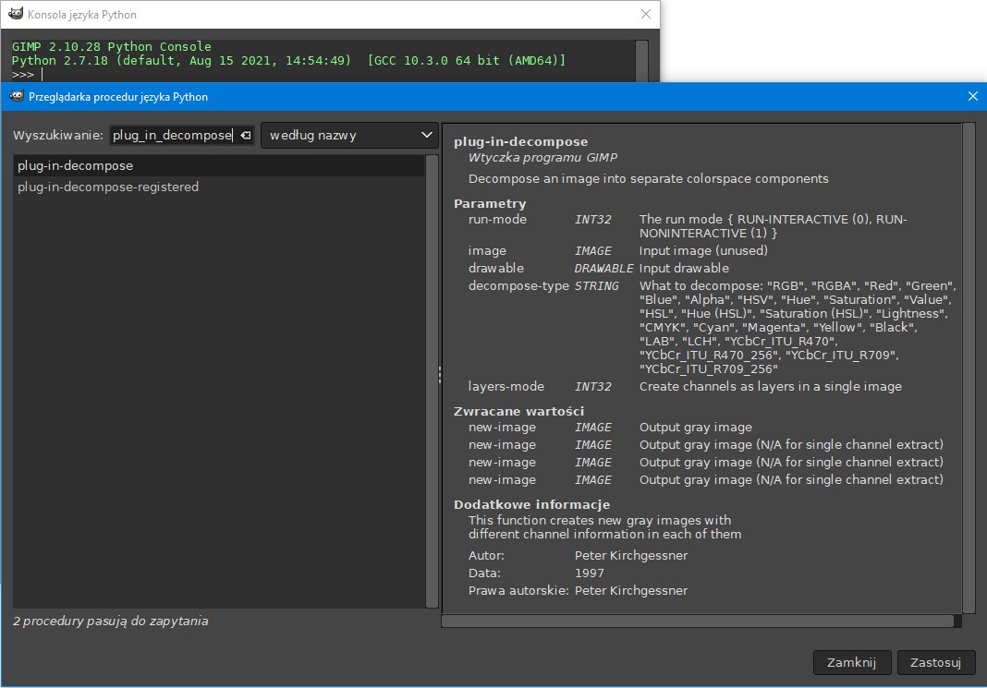Click the 'Input image (unused)' description

[703, 250]
